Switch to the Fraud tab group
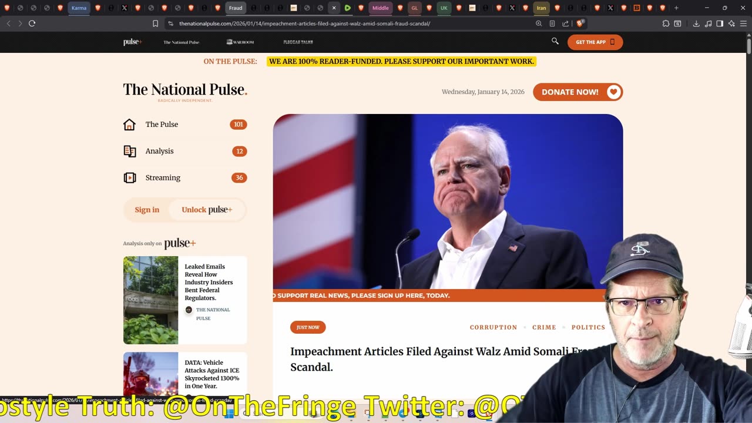 [236, 8]
